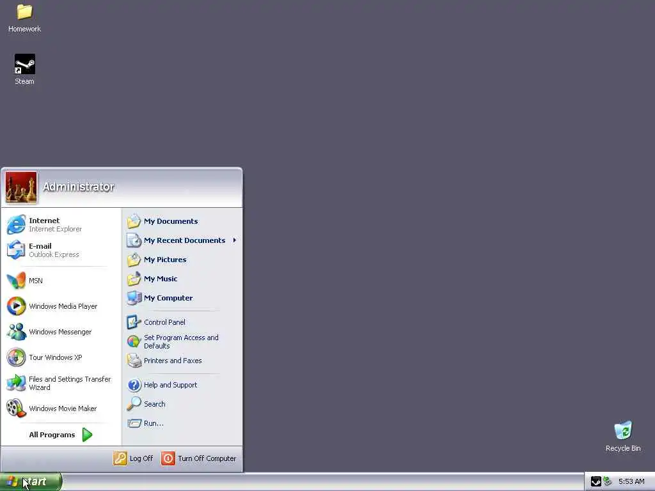Click the 5:53 AM clock
655x491 pixels.
click(x=631, y=481)
